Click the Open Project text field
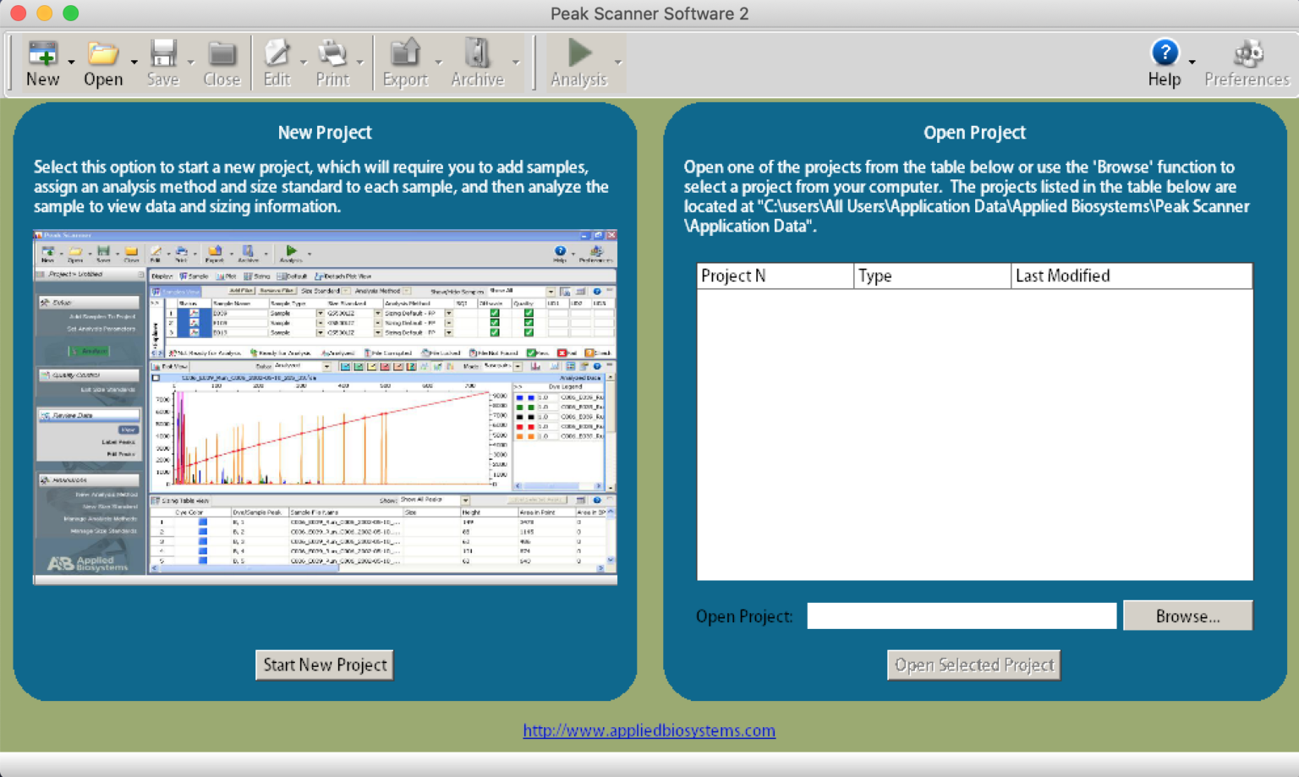Viewport: 1299px width, 777px height. click(961, 616)
